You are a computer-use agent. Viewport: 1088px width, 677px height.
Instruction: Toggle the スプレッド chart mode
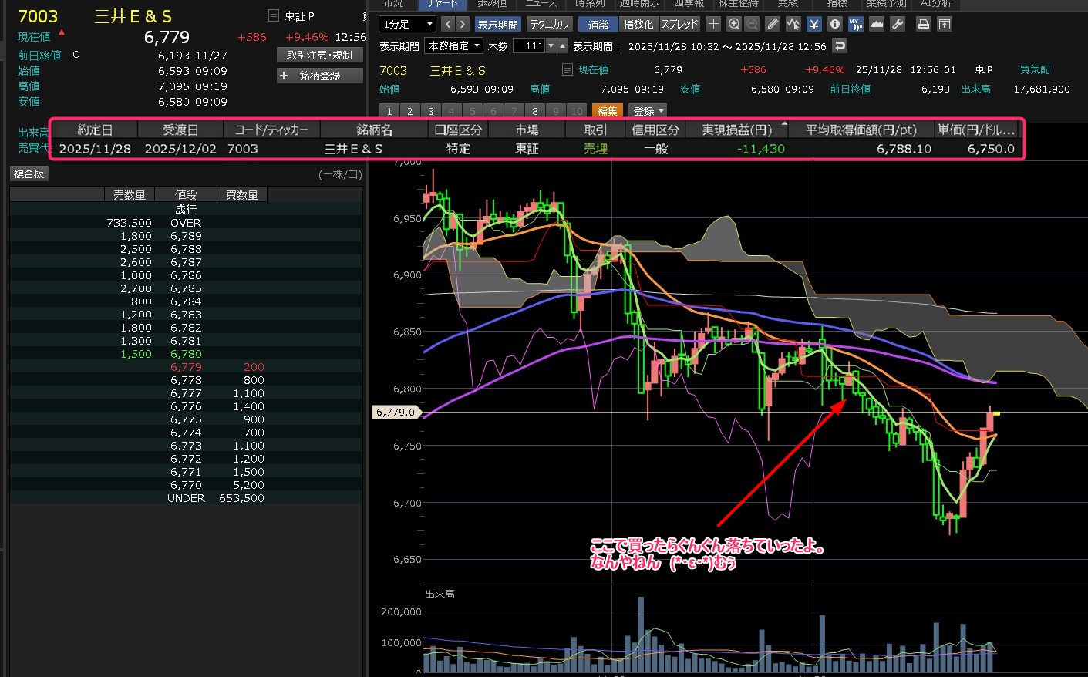(679, 24)
